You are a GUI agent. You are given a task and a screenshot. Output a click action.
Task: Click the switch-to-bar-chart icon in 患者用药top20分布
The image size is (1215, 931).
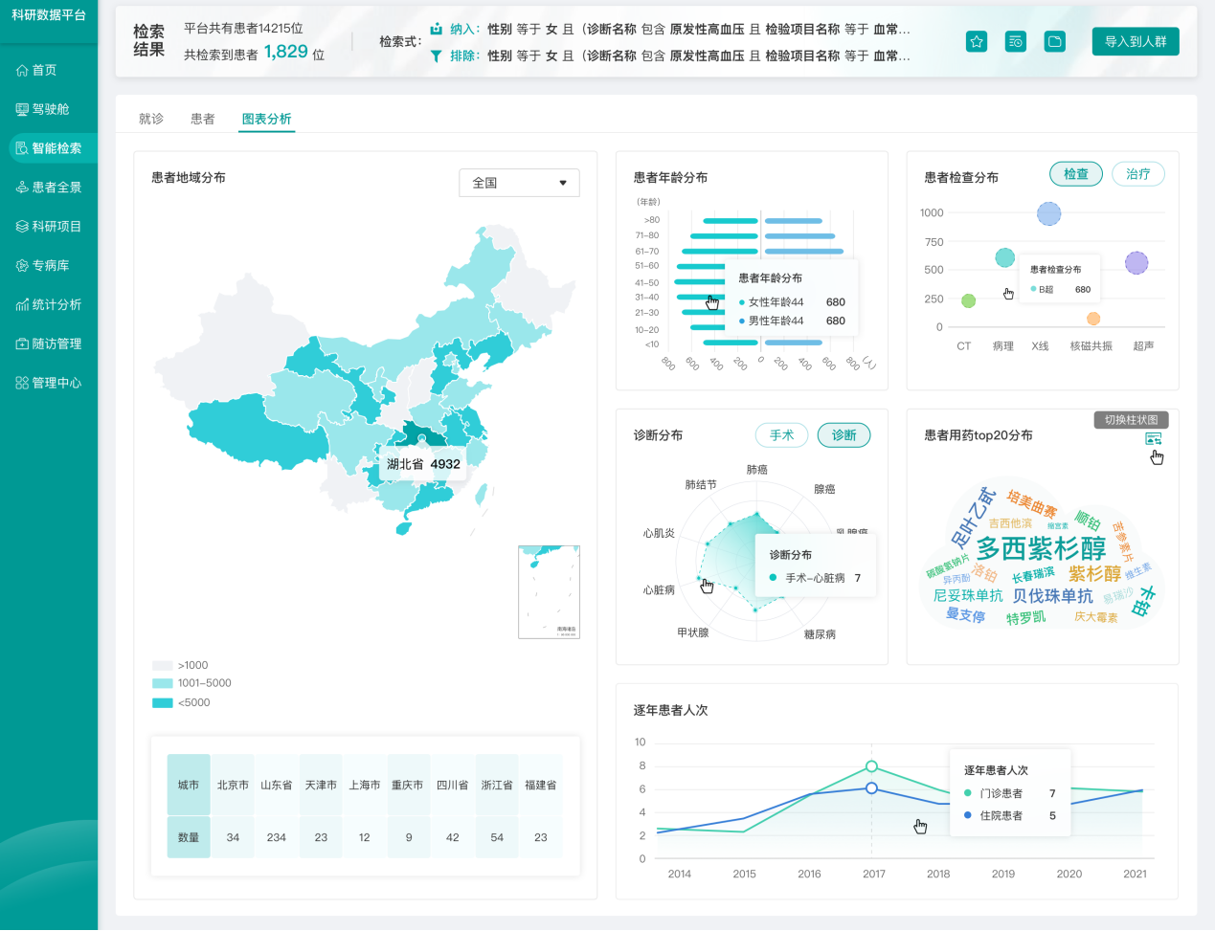click(x=1153, y=439)
